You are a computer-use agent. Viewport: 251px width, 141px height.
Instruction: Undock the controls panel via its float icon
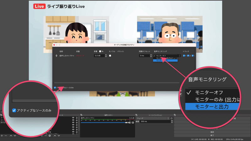(x=175, y=115)
